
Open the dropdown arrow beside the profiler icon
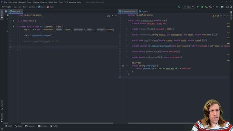[x=214, y=7]
